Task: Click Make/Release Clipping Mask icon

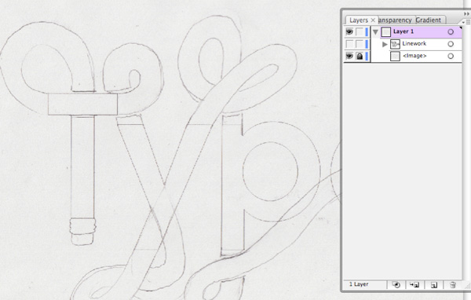Action: 396,284
